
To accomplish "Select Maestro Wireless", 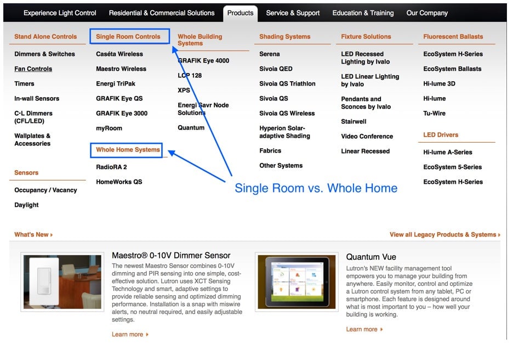I will click(x=121, y=69).
